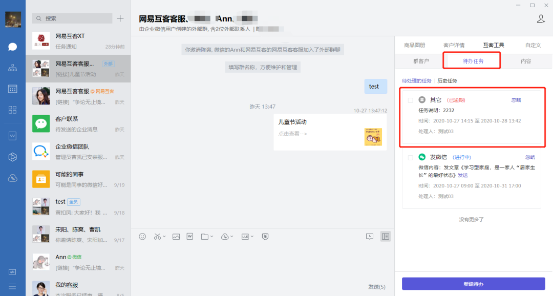Open the 待办任务 sub-tab
This screenshot has width=553, height=296.
tap(473, 61)
